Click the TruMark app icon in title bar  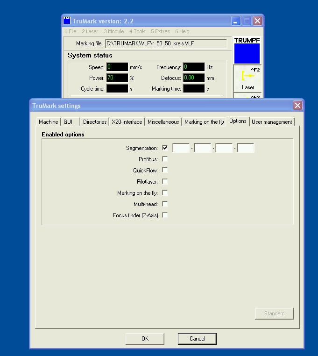[67, 21]
